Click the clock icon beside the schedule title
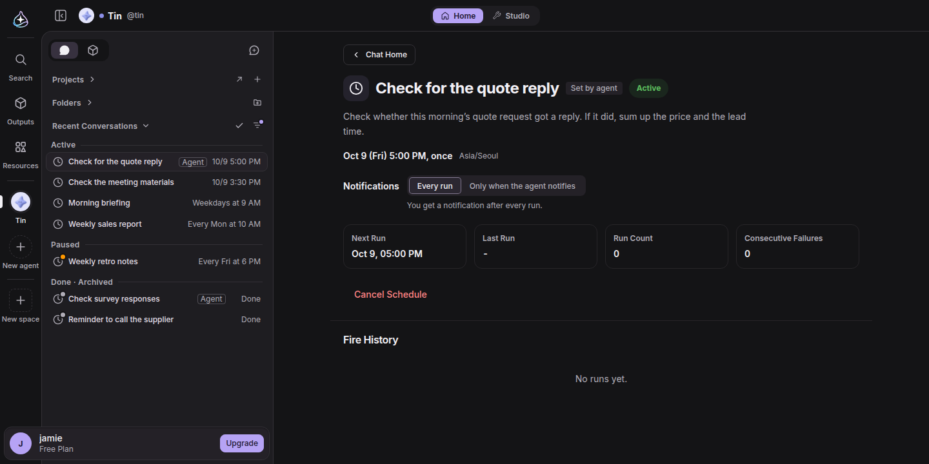This screenshot has height=464, width=929. point(356,88)
